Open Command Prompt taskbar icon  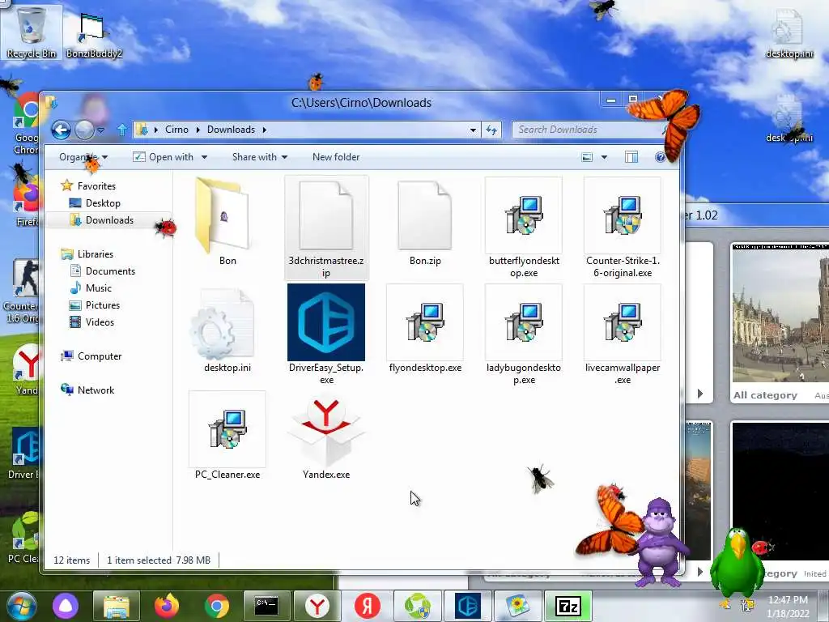coord(266,606)
